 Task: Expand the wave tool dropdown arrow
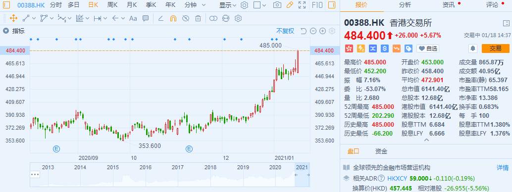click(70, 18)
